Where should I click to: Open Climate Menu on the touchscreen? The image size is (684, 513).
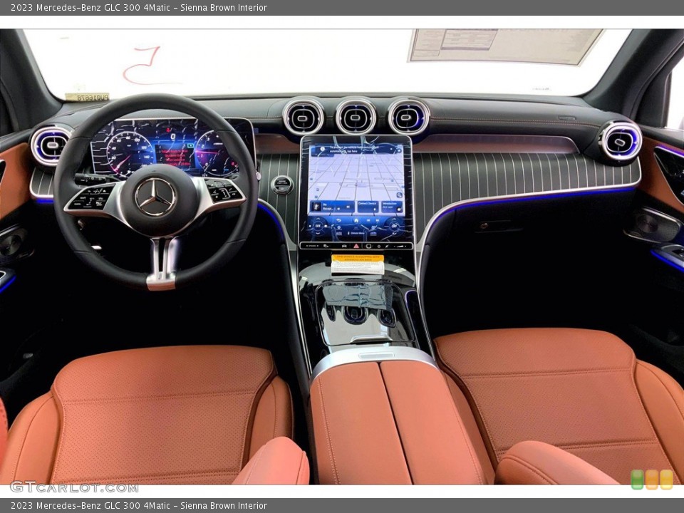[356, 233]
